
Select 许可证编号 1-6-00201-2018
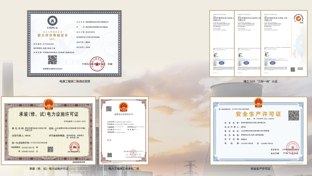tap(75, 121)
